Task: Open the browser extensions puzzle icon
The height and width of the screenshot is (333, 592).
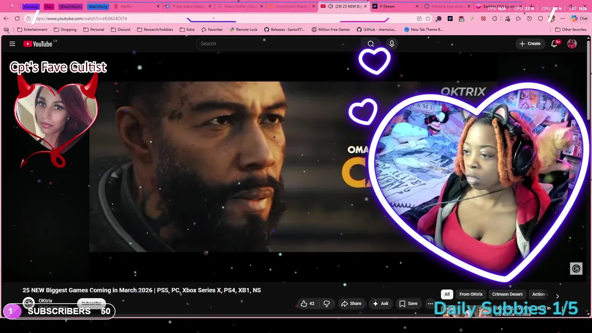Action: point(495,18)
